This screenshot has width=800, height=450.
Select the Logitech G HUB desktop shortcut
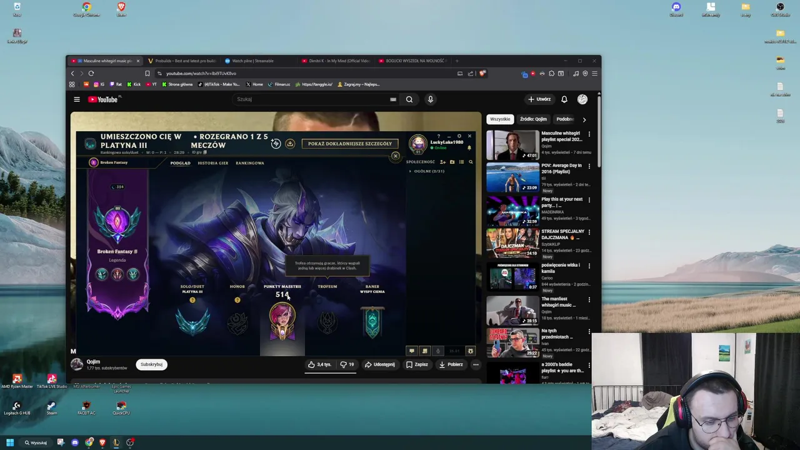tap(17, 407)
